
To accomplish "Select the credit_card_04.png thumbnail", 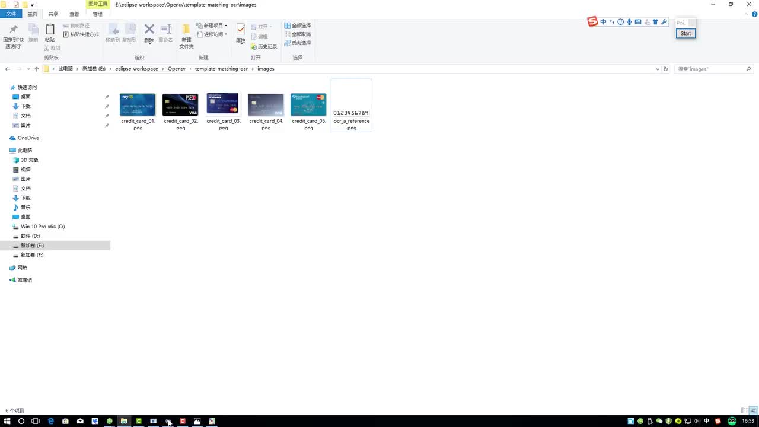I will [266, 104].
